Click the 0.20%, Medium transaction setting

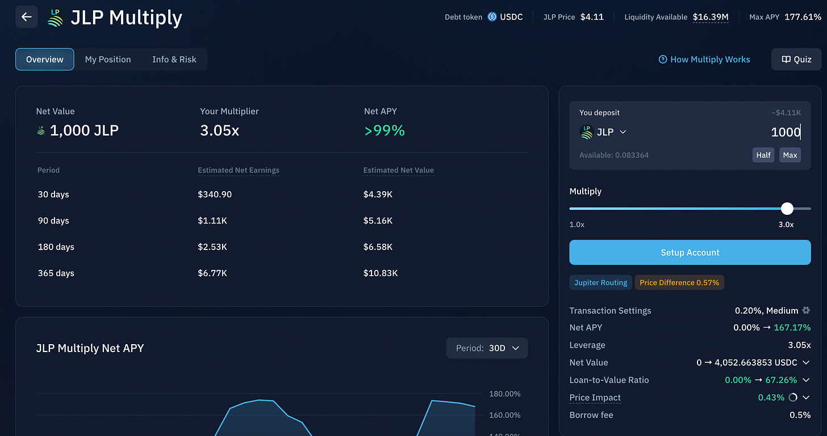[x=767, y=311]
